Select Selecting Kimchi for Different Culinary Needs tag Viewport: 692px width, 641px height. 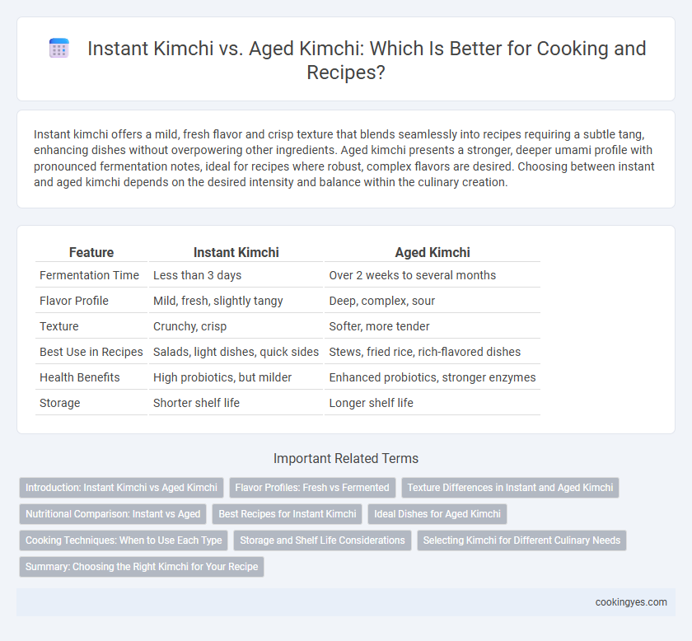[521, 540]
